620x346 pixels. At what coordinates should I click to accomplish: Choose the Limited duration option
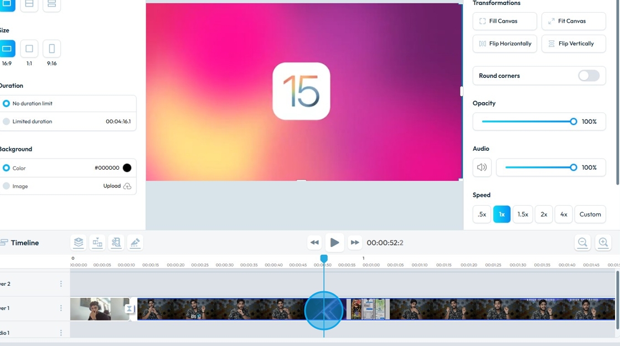pyautogui.click(x=6, y=122)
